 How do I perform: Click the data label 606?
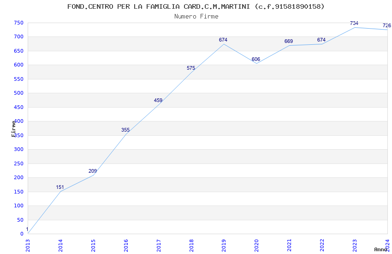(x=256, y=59)
